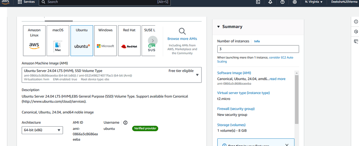This screenshot has height=146, width=359.
Task: Select the Amazon Linux AMI tile
Action: [34, 41]
